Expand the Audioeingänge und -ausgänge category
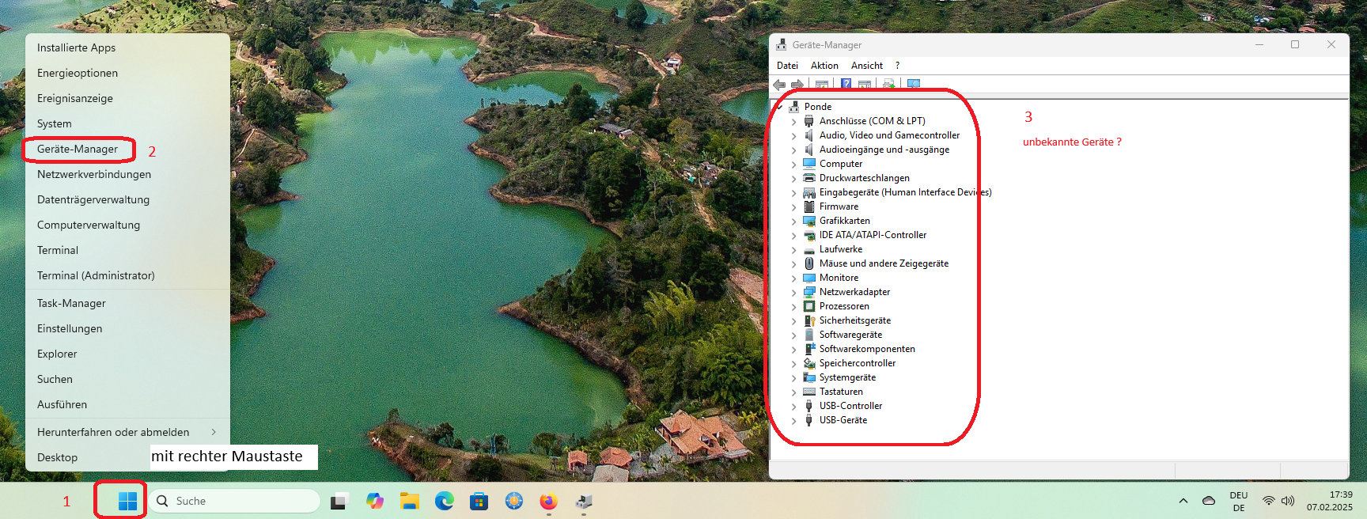 (x=794, y=150)
